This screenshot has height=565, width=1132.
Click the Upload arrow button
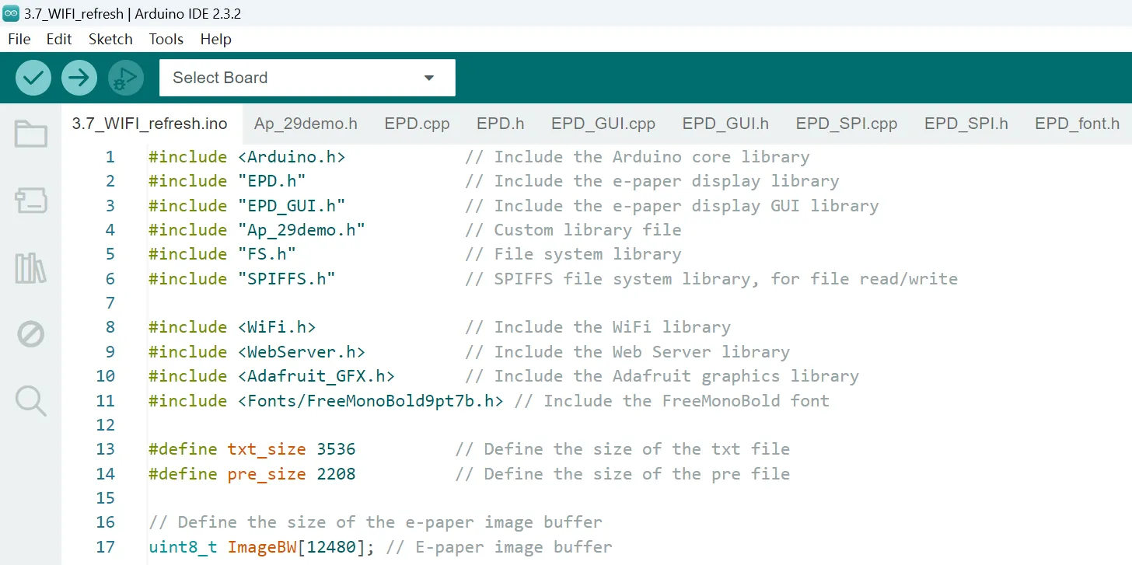coord(79,78)
